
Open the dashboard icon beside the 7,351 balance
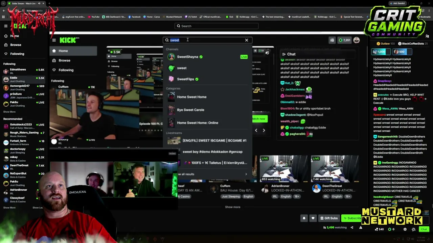[x=332, y=40]
